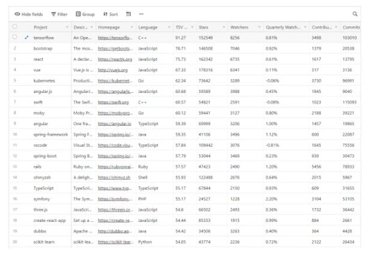The width and height of the screenshot is (368, 256).
Task: Open Descr... column dropdown arrow
Action: (x=91, y=27)
